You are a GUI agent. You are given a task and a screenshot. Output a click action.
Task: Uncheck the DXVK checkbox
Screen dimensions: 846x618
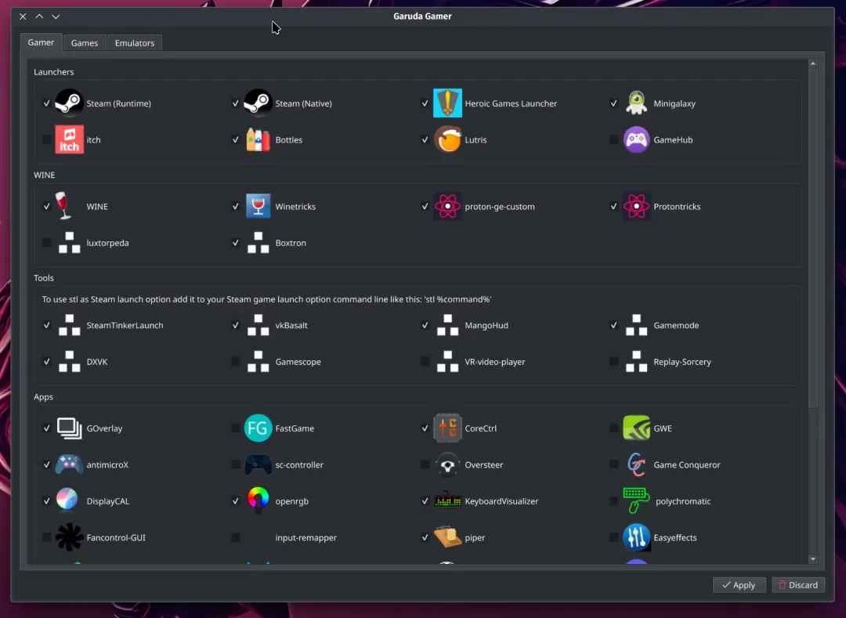[47, 361]
